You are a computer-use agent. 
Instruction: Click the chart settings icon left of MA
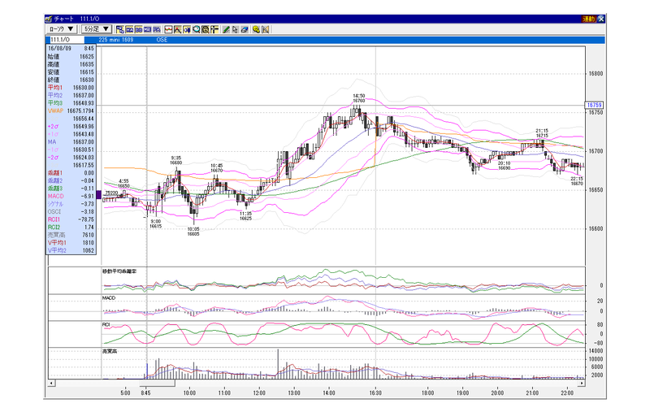point(120,29)
